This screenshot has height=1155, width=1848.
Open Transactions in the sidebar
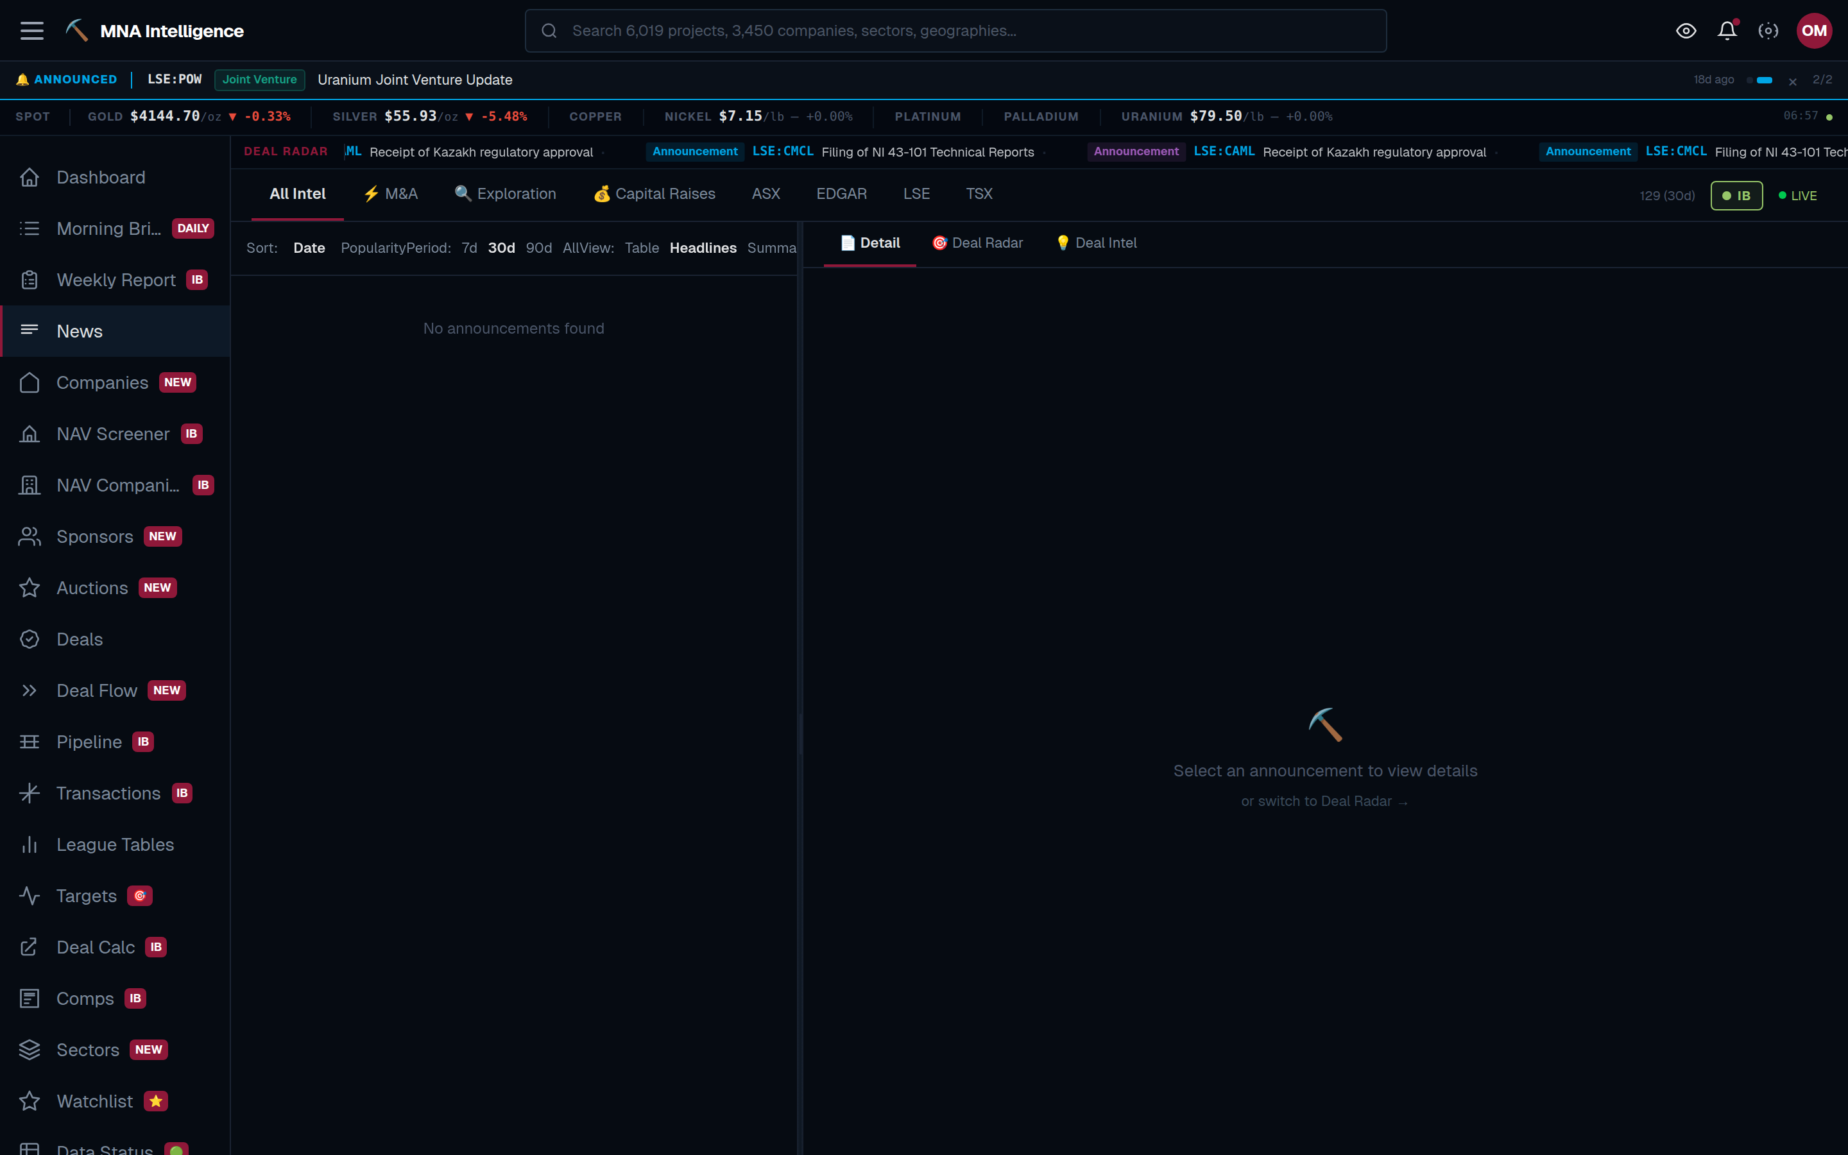click(116, 793)
